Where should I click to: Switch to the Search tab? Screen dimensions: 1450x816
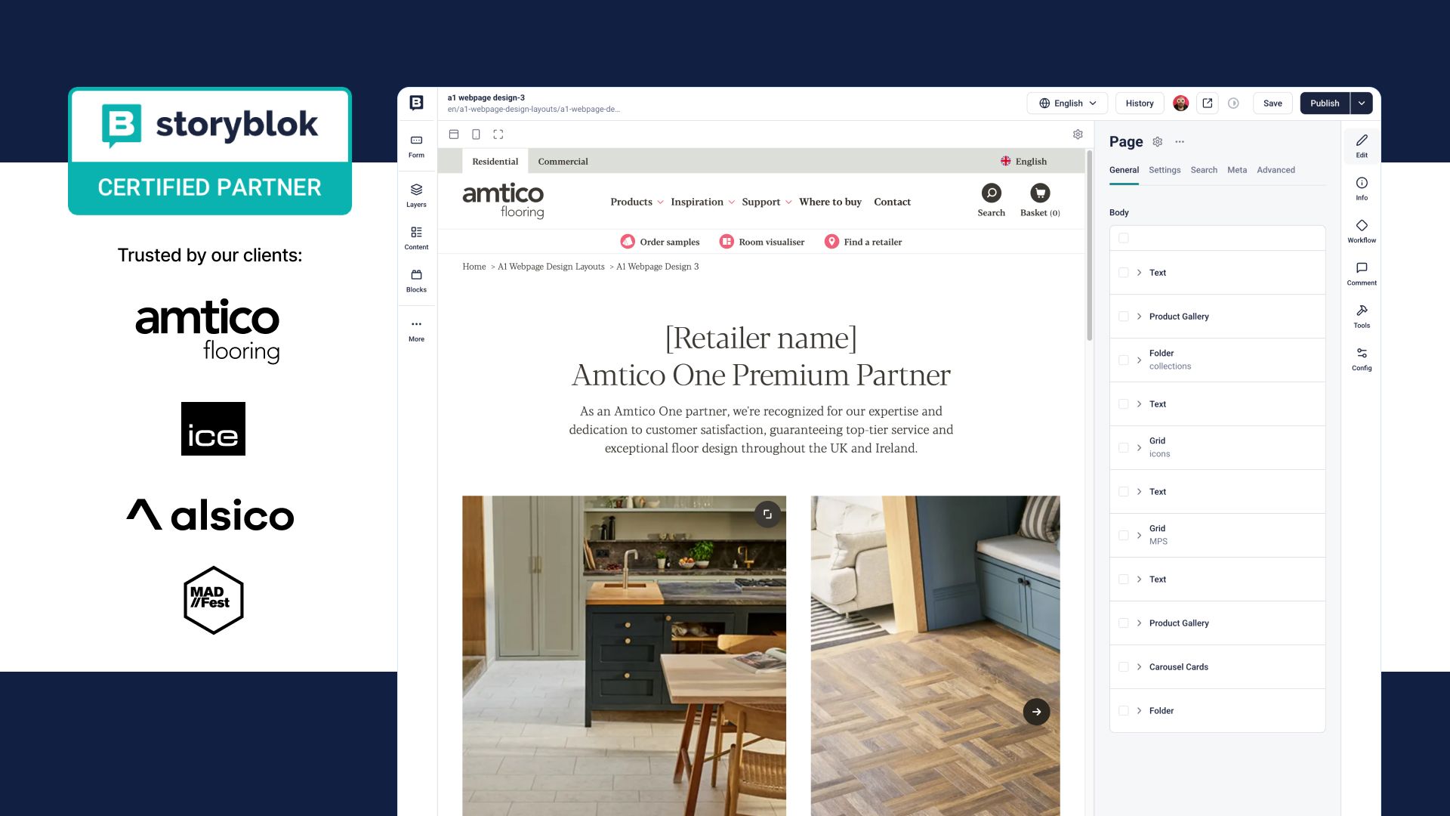point(1204,170)
